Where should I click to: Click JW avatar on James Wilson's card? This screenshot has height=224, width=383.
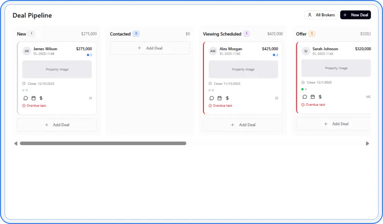click(x=27, y=51)
